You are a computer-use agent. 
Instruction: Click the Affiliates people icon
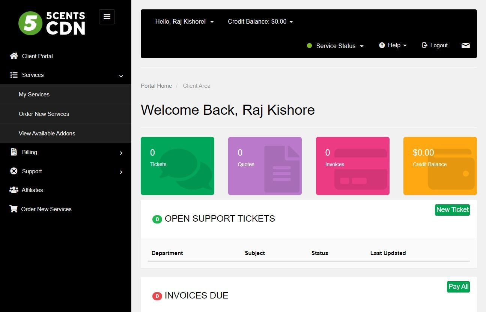tap(14, 190)
